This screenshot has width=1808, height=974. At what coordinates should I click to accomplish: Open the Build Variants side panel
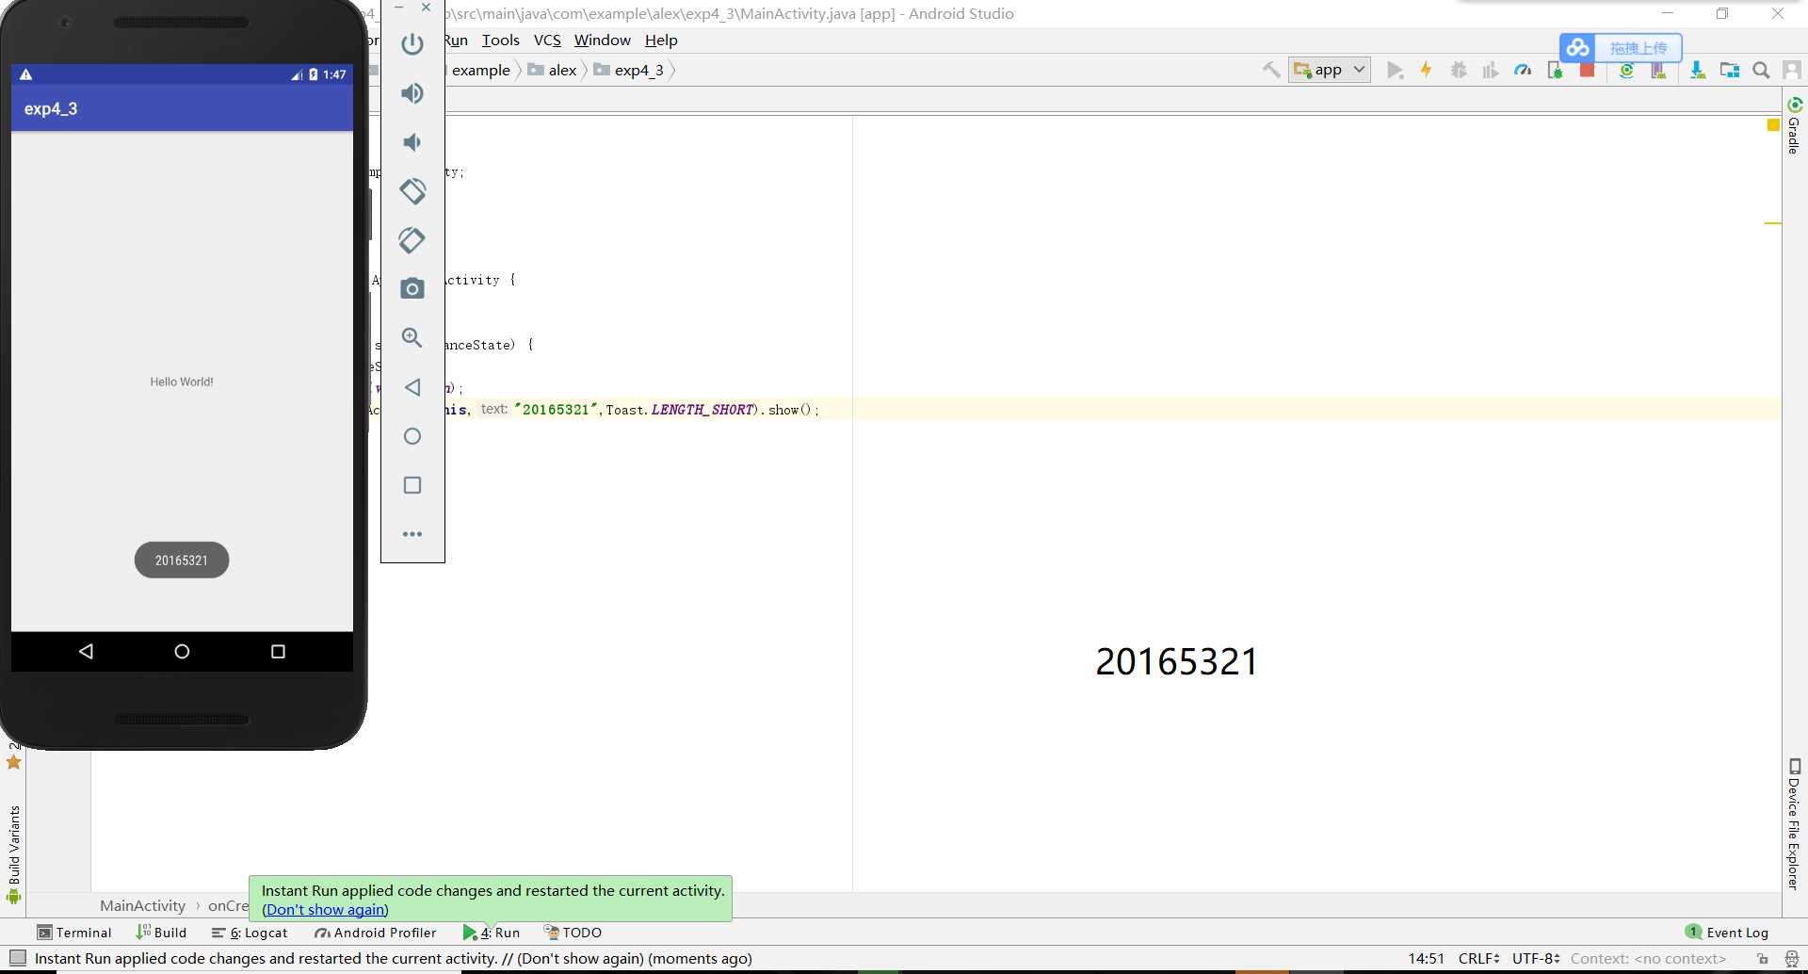[x=14, y=854]
